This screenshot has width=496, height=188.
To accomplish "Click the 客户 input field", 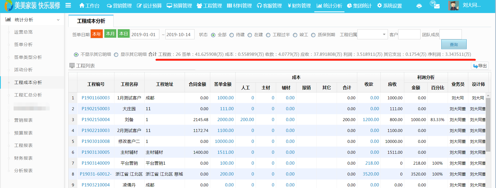I will coord(409,35).
